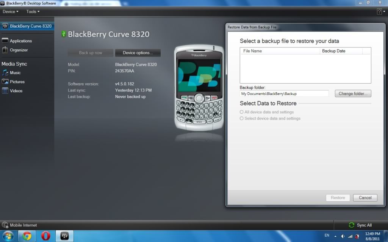Open Music under Media Sync

coord(15,73)
